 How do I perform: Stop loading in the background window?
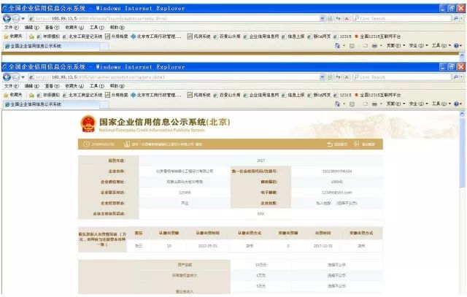tap(347, 18)
